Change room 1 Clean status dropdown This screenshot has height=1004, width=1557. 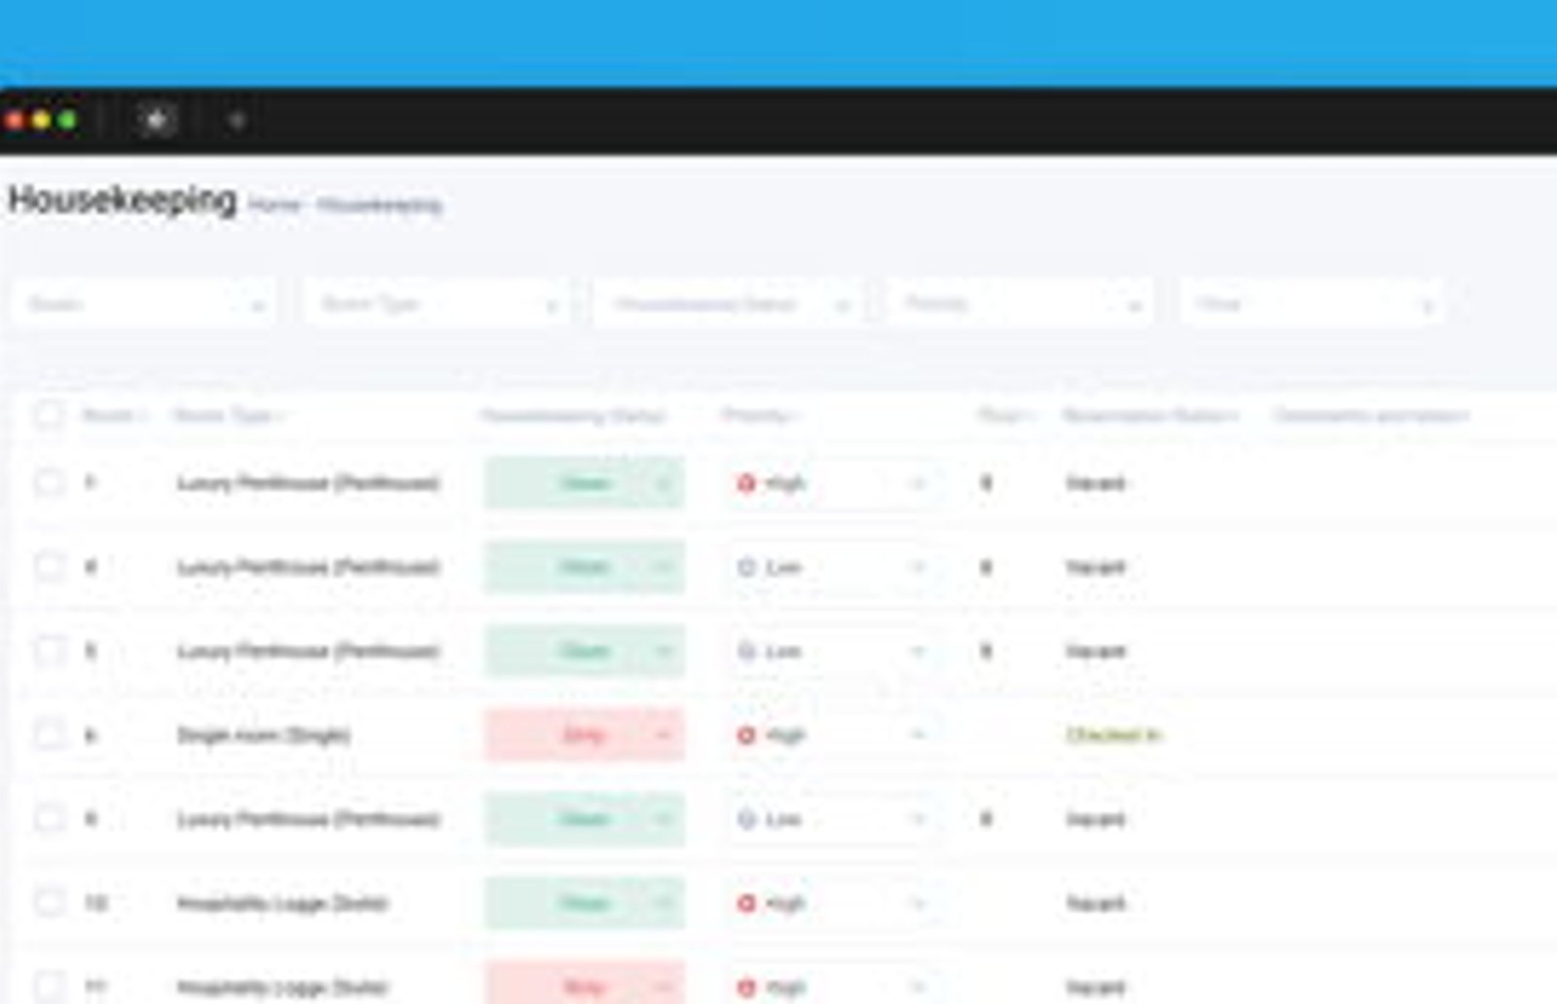(585, 483)
